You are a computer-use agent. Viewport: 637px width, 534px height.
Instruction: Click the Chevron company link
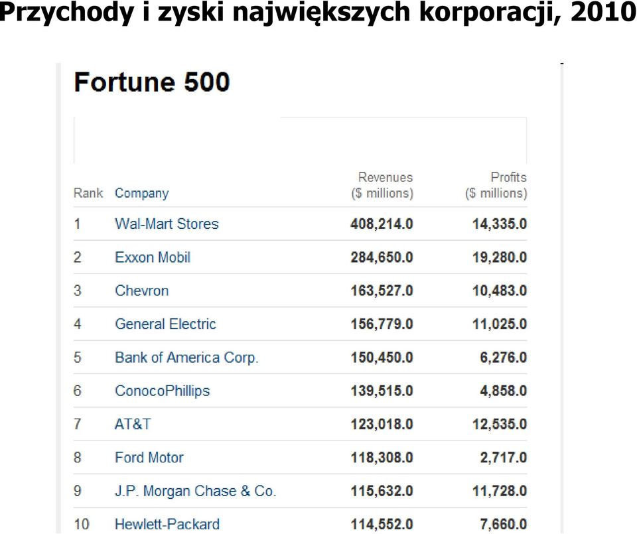142,291
